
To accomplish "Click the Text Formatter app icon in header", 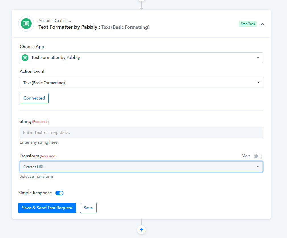I will [26, 24].
